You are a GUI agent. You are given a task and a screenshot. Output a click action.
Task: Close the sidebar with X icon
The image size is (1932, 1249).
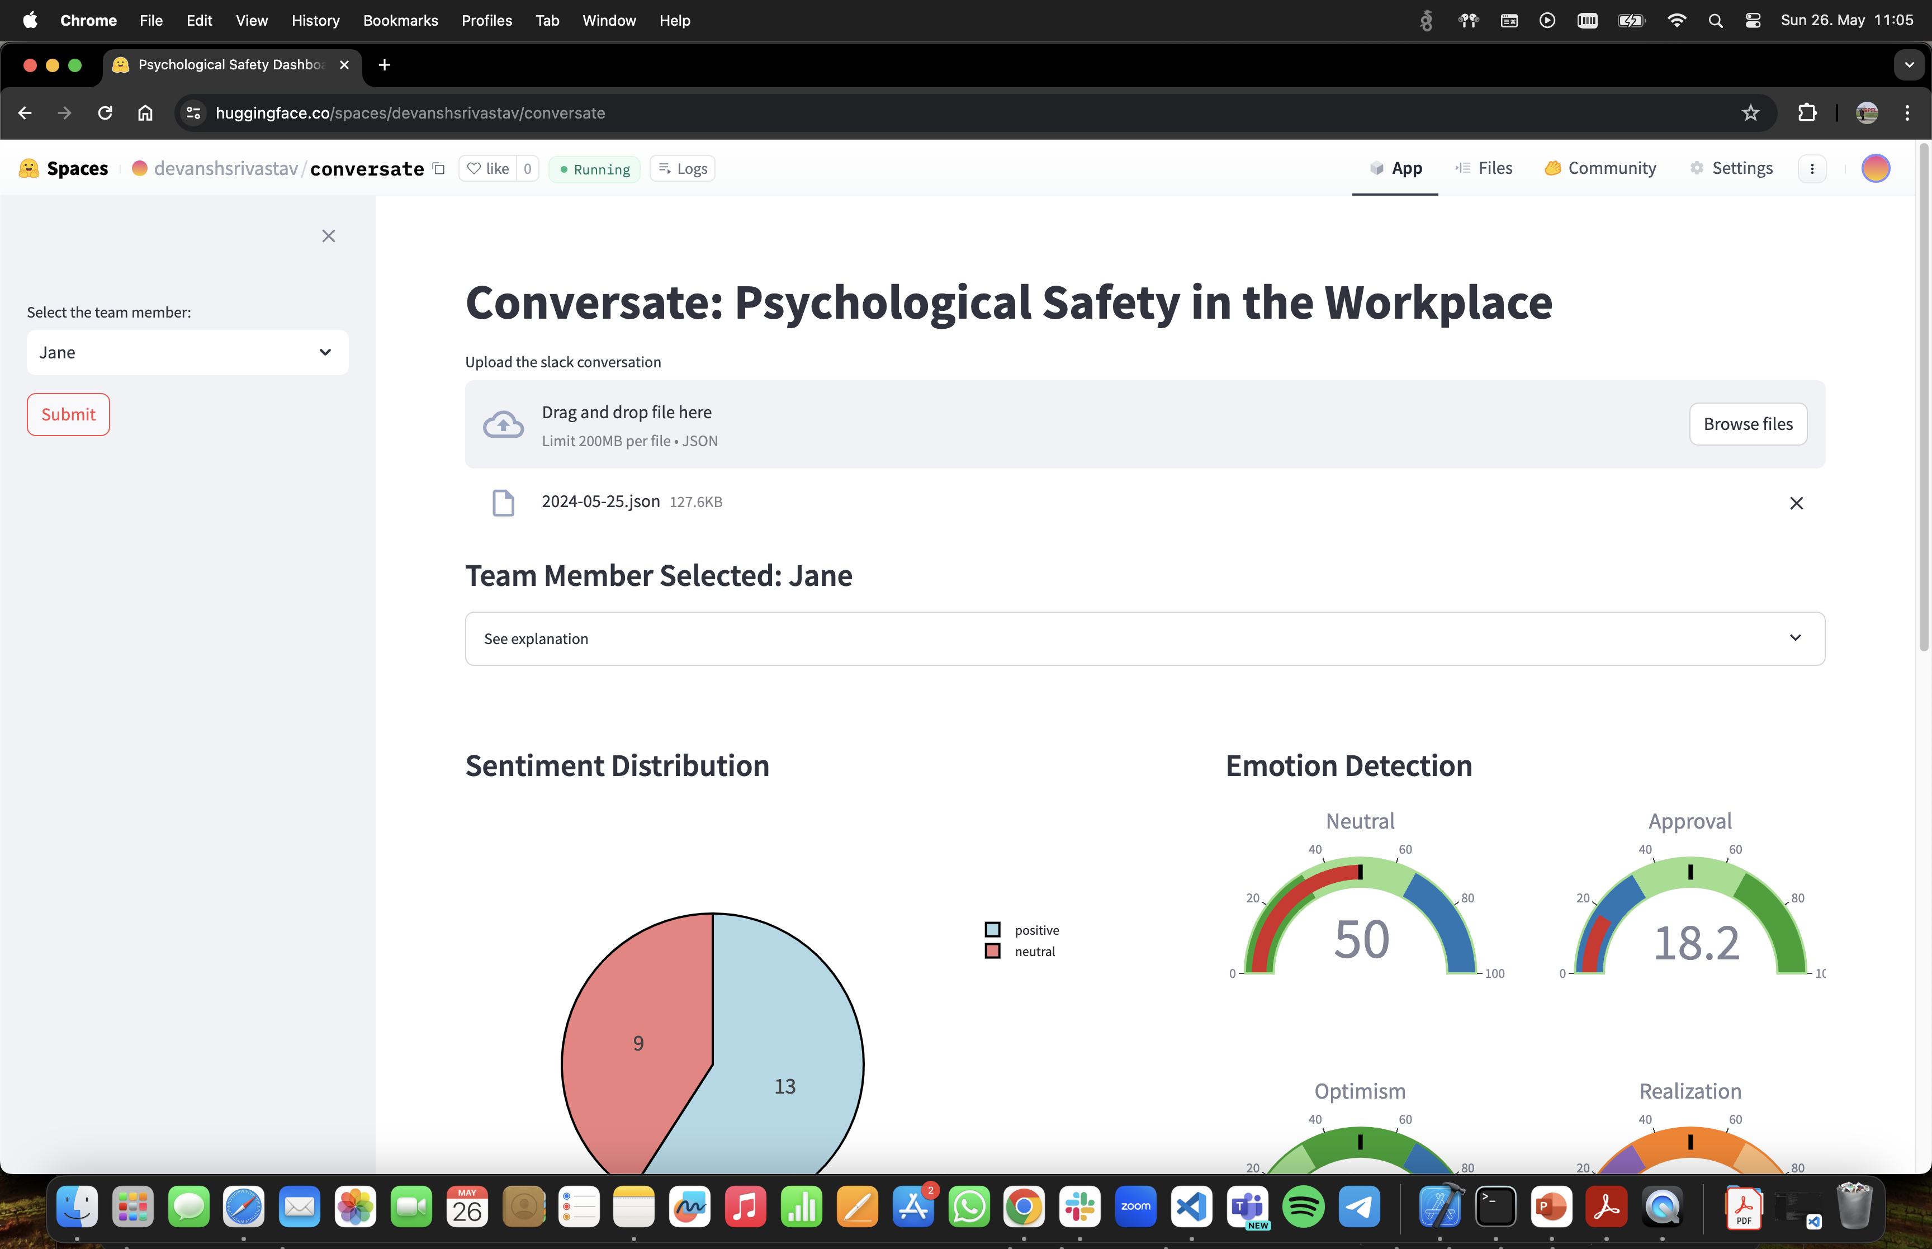click(328, 236)
